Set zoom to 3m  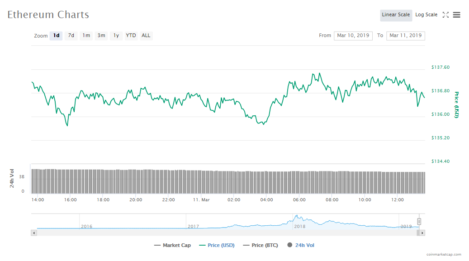[x=101, y=35]
